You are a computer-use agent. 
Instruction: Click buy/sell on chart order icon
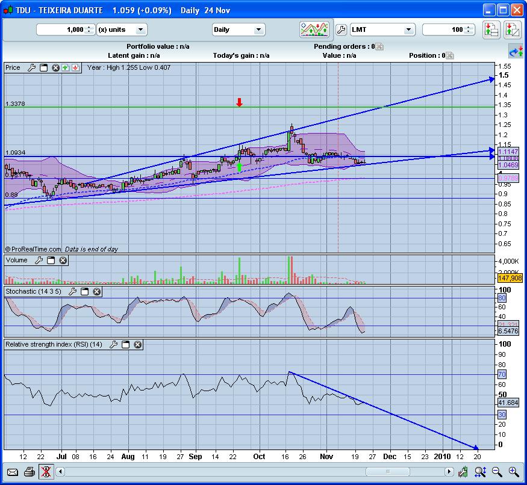click(x=512, y=29)
